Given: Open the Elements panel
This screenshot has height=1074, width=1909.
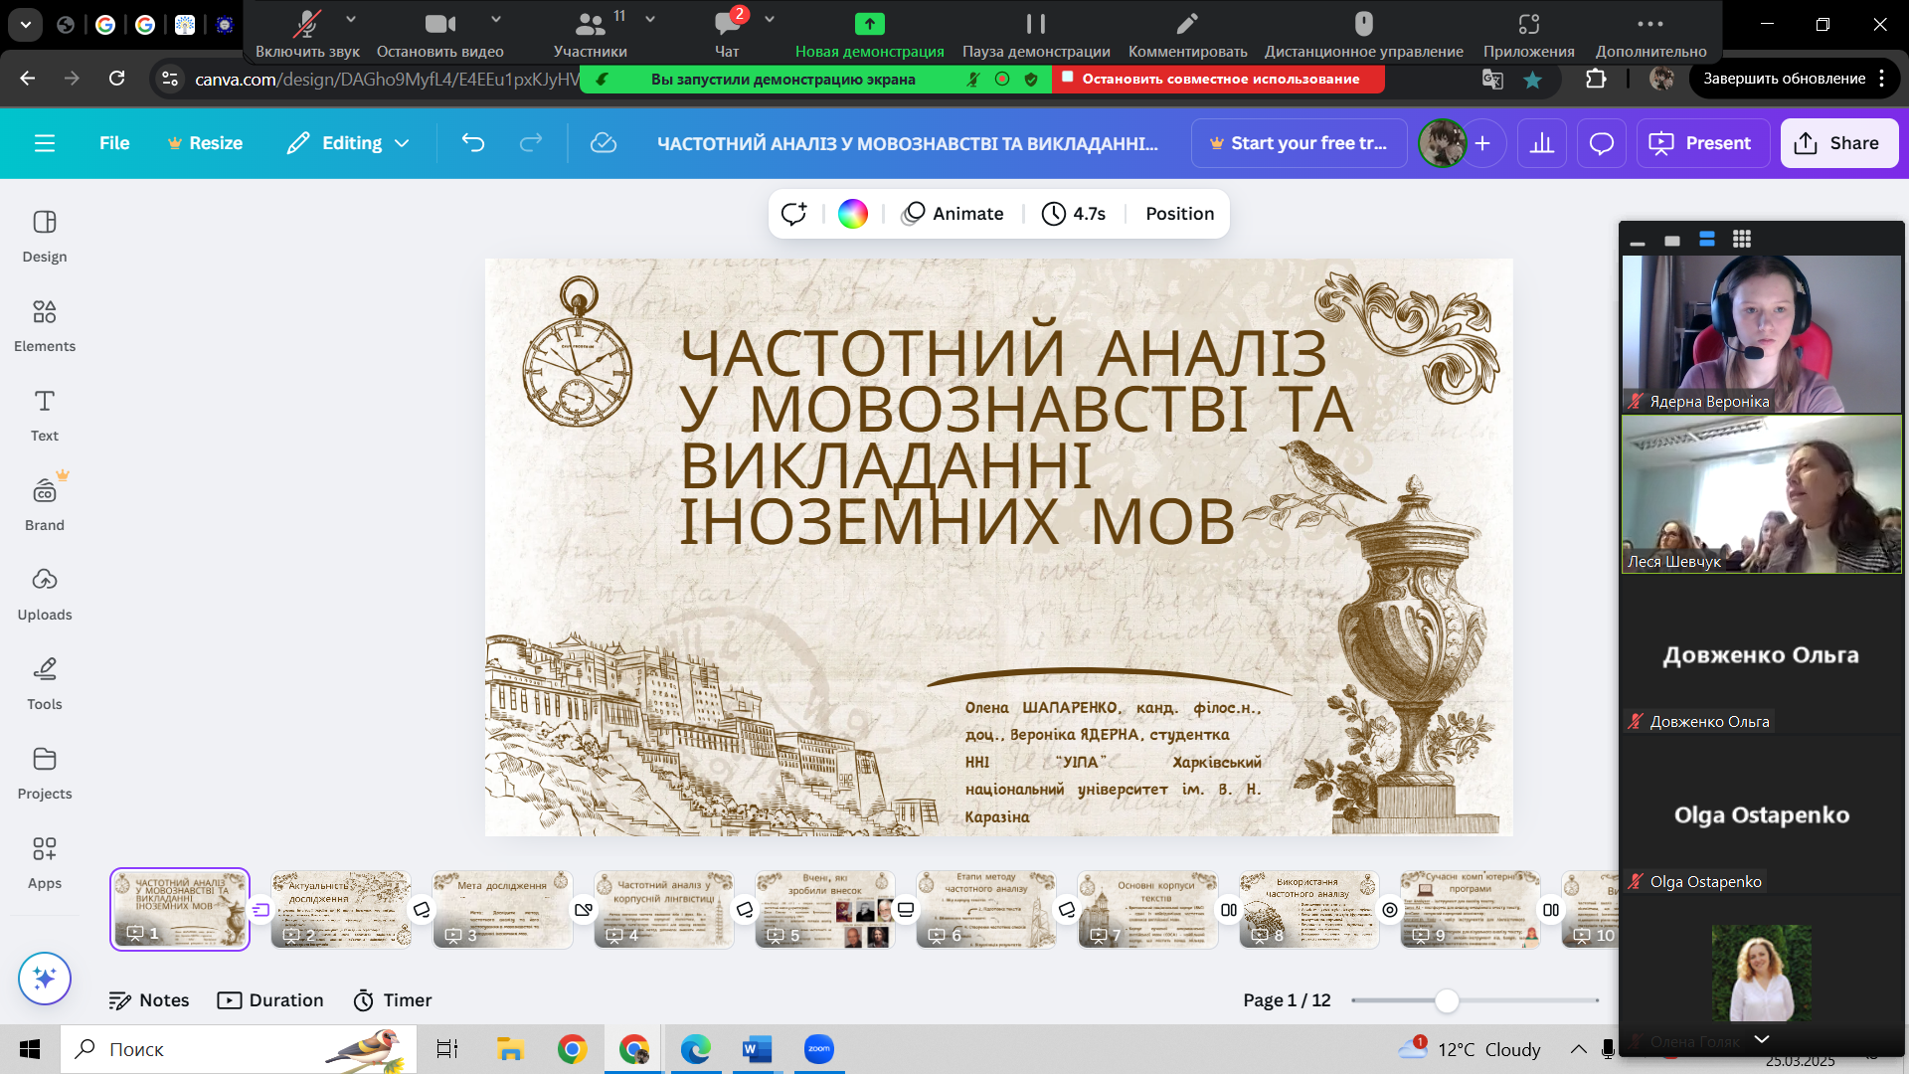Looking at the screenshot, I should coord(45,326).
